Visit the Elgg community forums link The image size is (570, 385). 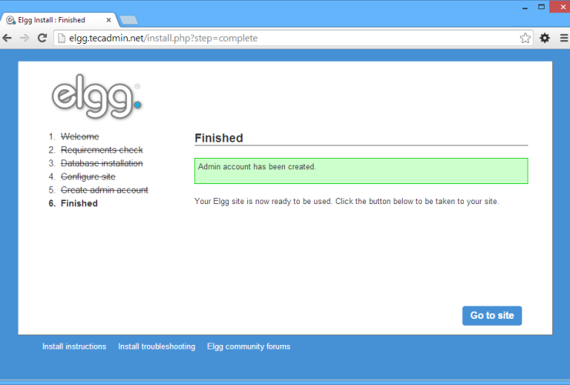coord(249,346)
